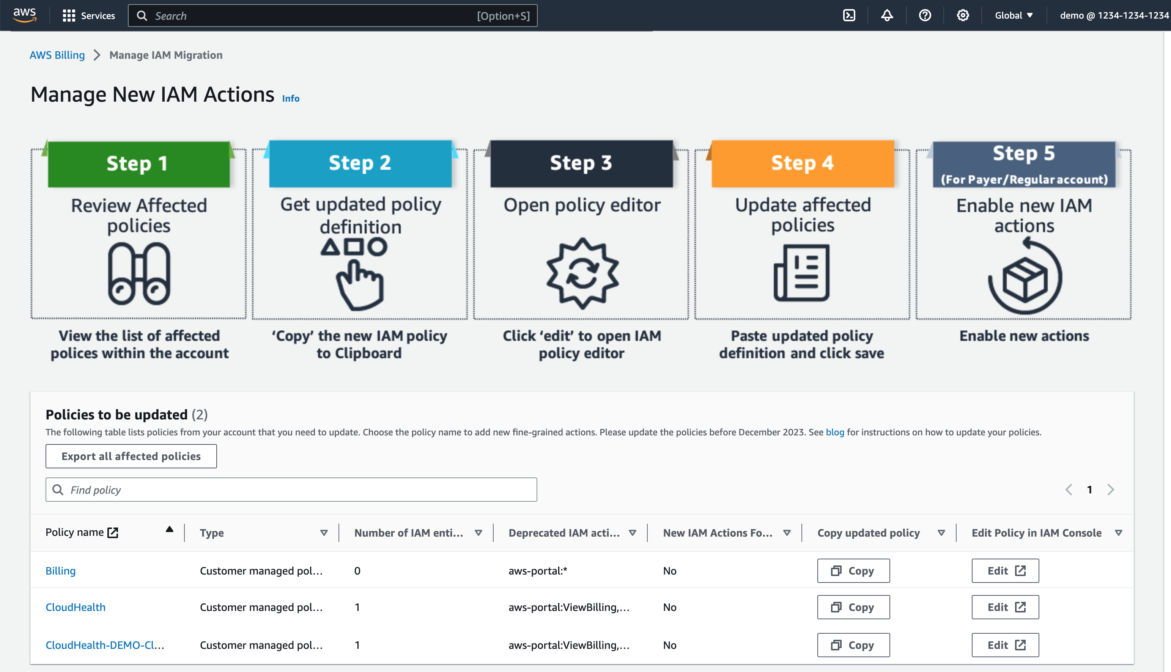Copy the CloudHealth updated policy
Image resolution: width=1171 pixels, height=672 pixels.
[853, 608]
